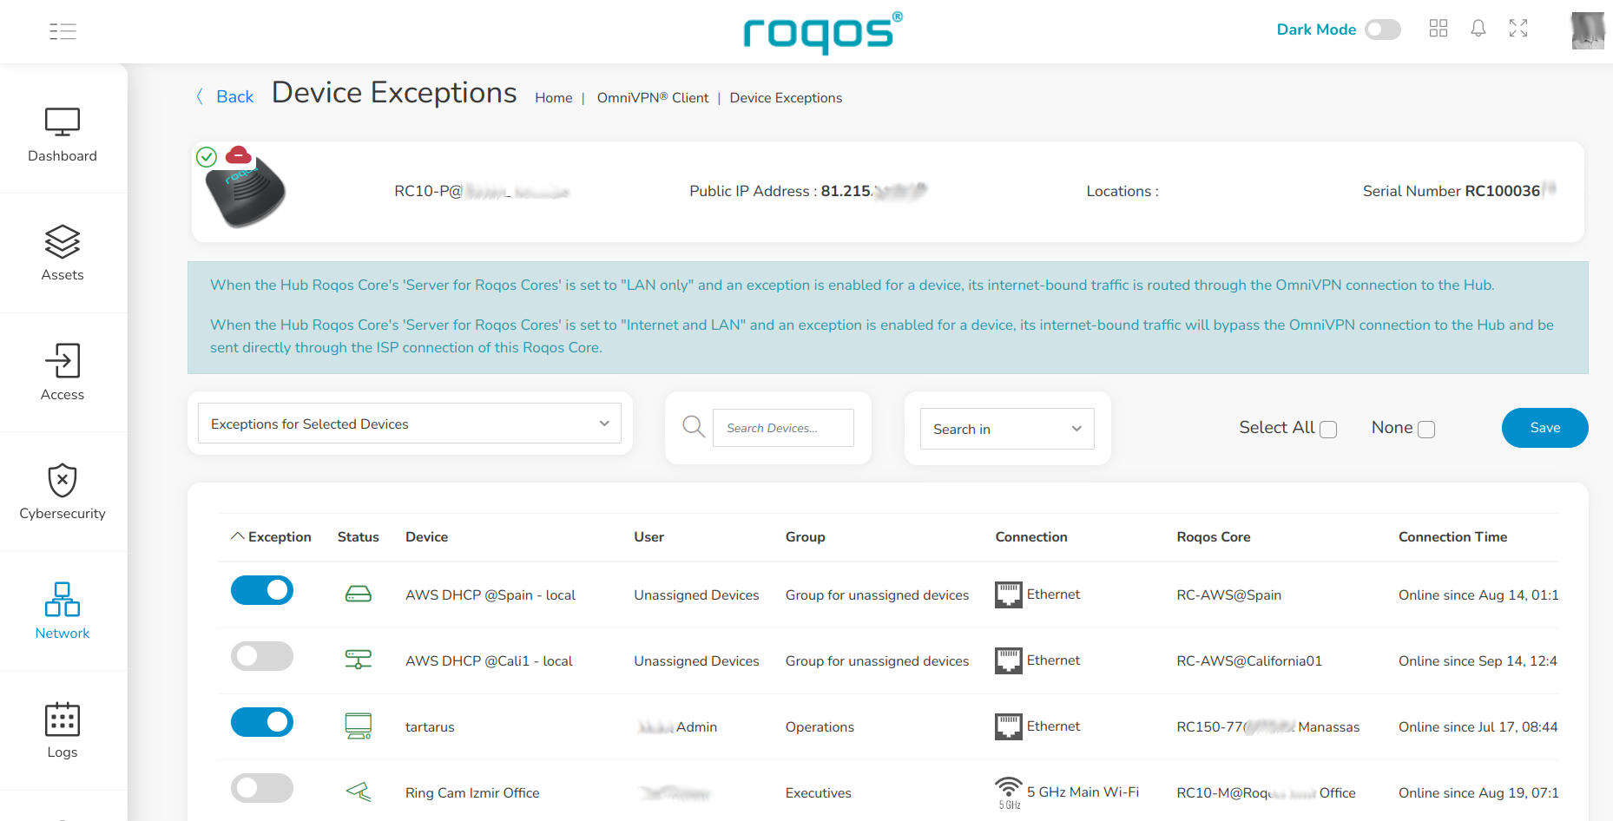The height and width of the screenshot is (821, 1613).
Task: Open the hamburger menu icon
Action: [x=63, y=32]
